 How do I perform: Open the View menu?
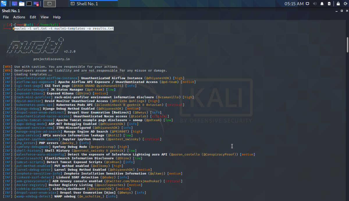pos(44,17)
